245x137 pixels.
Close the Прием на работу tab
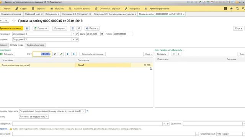coord(184,14)
